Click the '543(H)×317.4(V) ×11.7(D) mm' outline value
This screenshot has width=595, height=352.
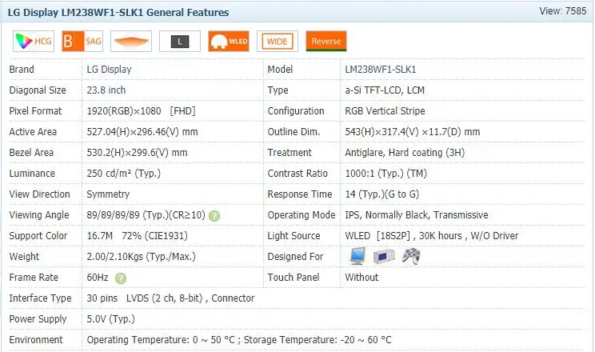pos(413,132)
